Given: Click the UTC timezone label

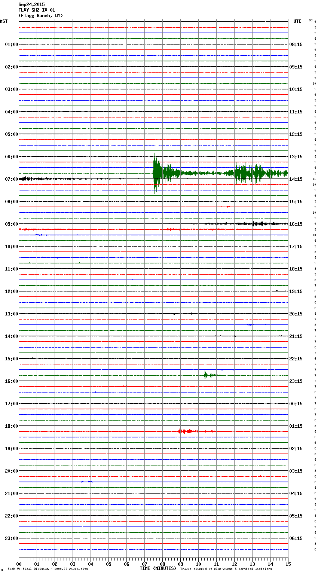Looking at the screenshot, I should [x=297, y=21].
